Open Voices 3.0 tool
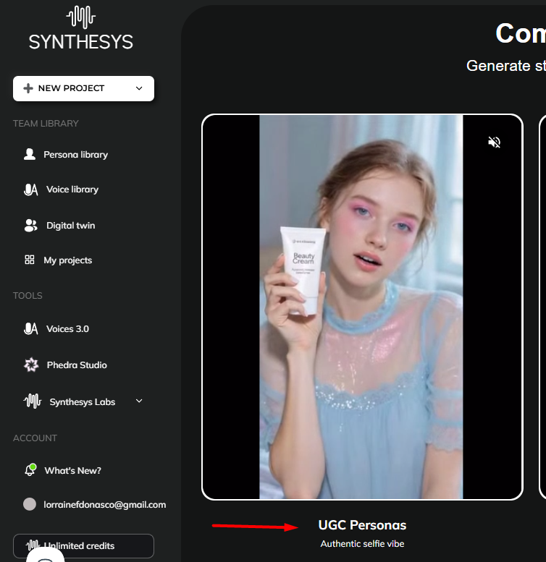This screenshot has width=546, height=562. [67, 328]
